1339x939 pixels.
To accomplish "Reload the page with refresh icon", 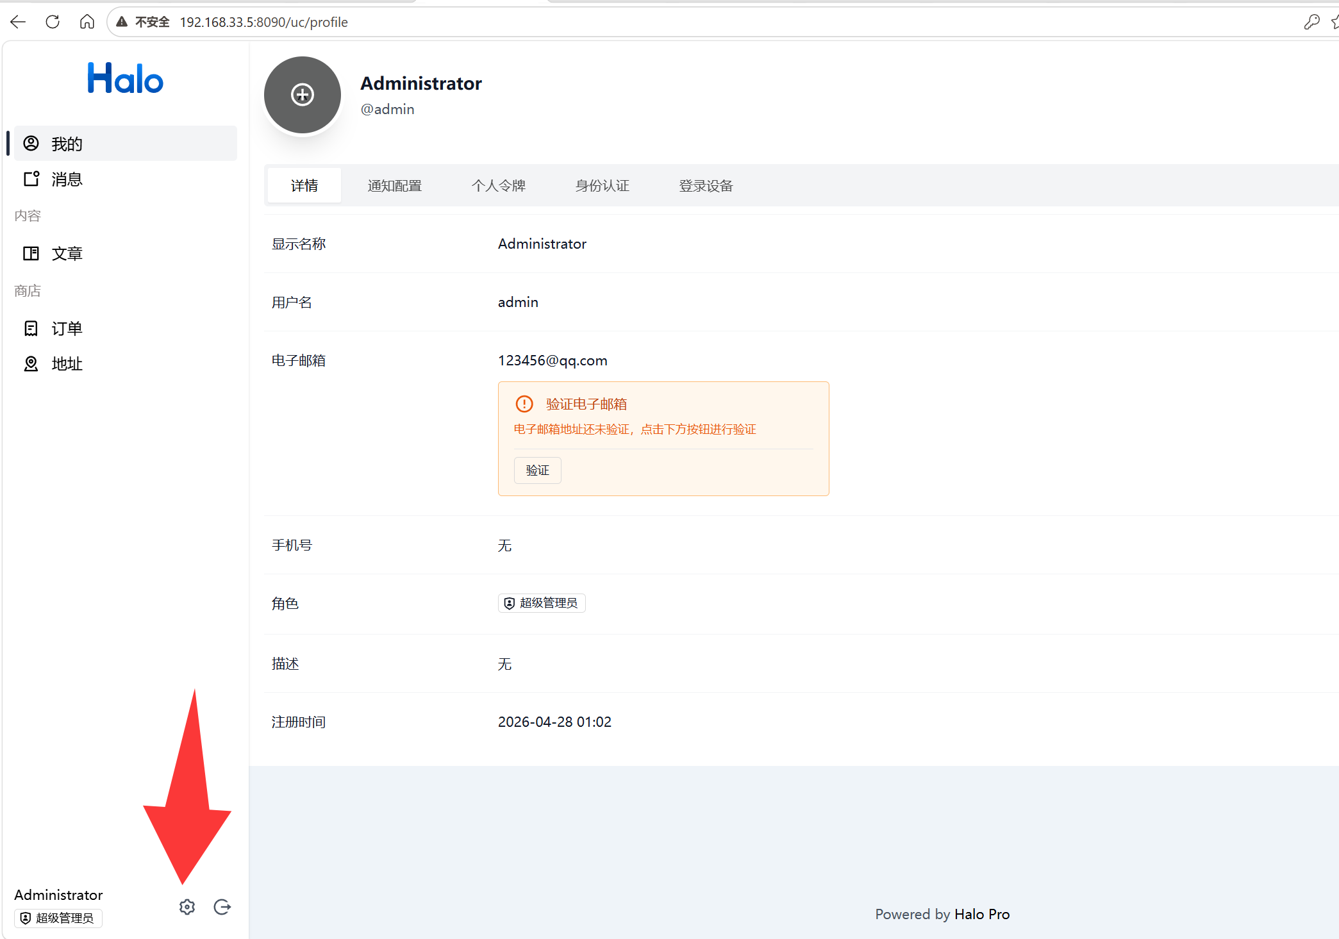I will coord(53,22).
